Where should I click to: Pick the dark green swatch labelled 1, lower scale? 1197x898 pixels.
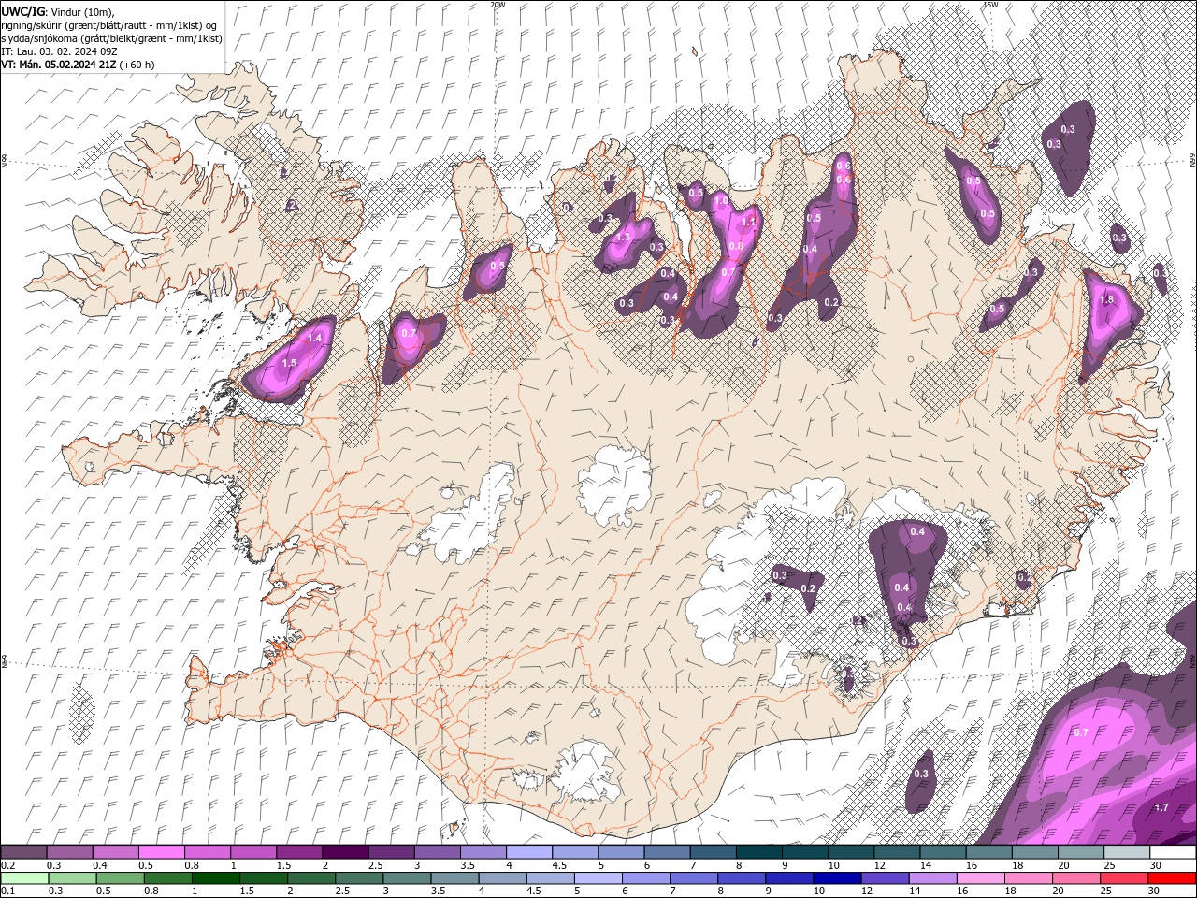click(215, 878)
